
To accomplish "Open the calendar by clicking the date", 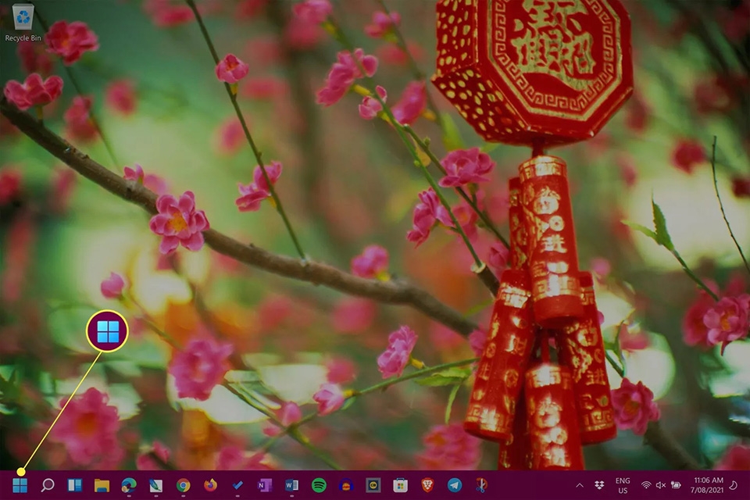I will (x=707, y=488).
